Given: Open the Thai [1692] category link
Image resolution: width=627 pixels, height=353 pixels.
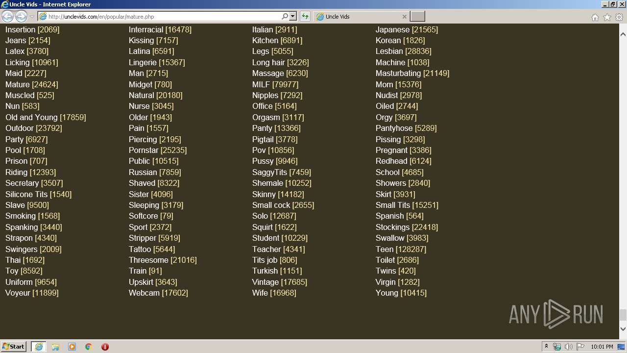Looking at the screenshot, I should [x=25, y=260].
